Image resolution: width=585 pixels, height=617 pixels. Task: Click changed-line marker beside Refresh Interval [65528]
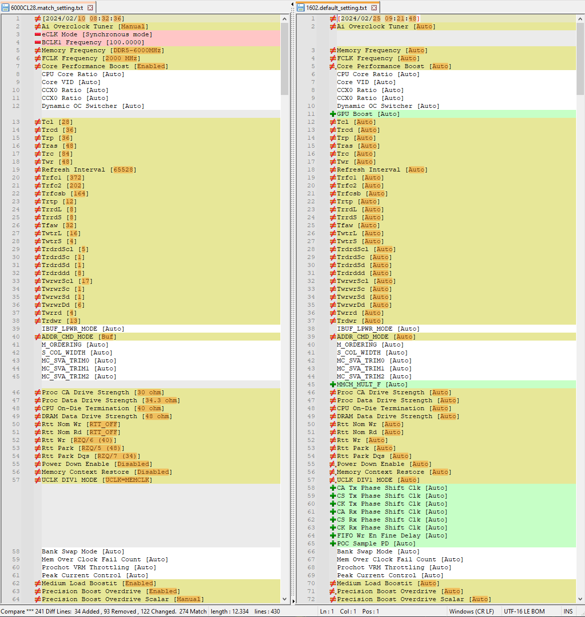38,170
